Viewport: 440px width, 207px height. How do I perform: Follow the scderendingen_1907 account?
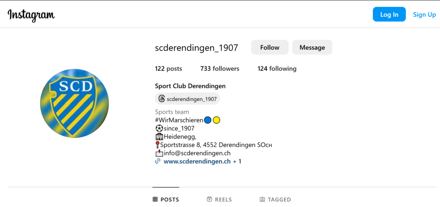tap(270, 48)
